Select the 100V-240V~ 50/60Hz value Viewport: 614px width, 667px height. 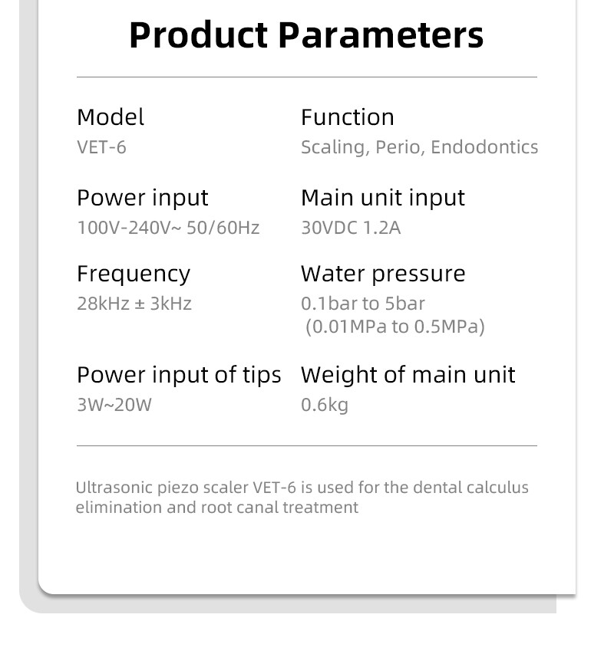[168, 228]
